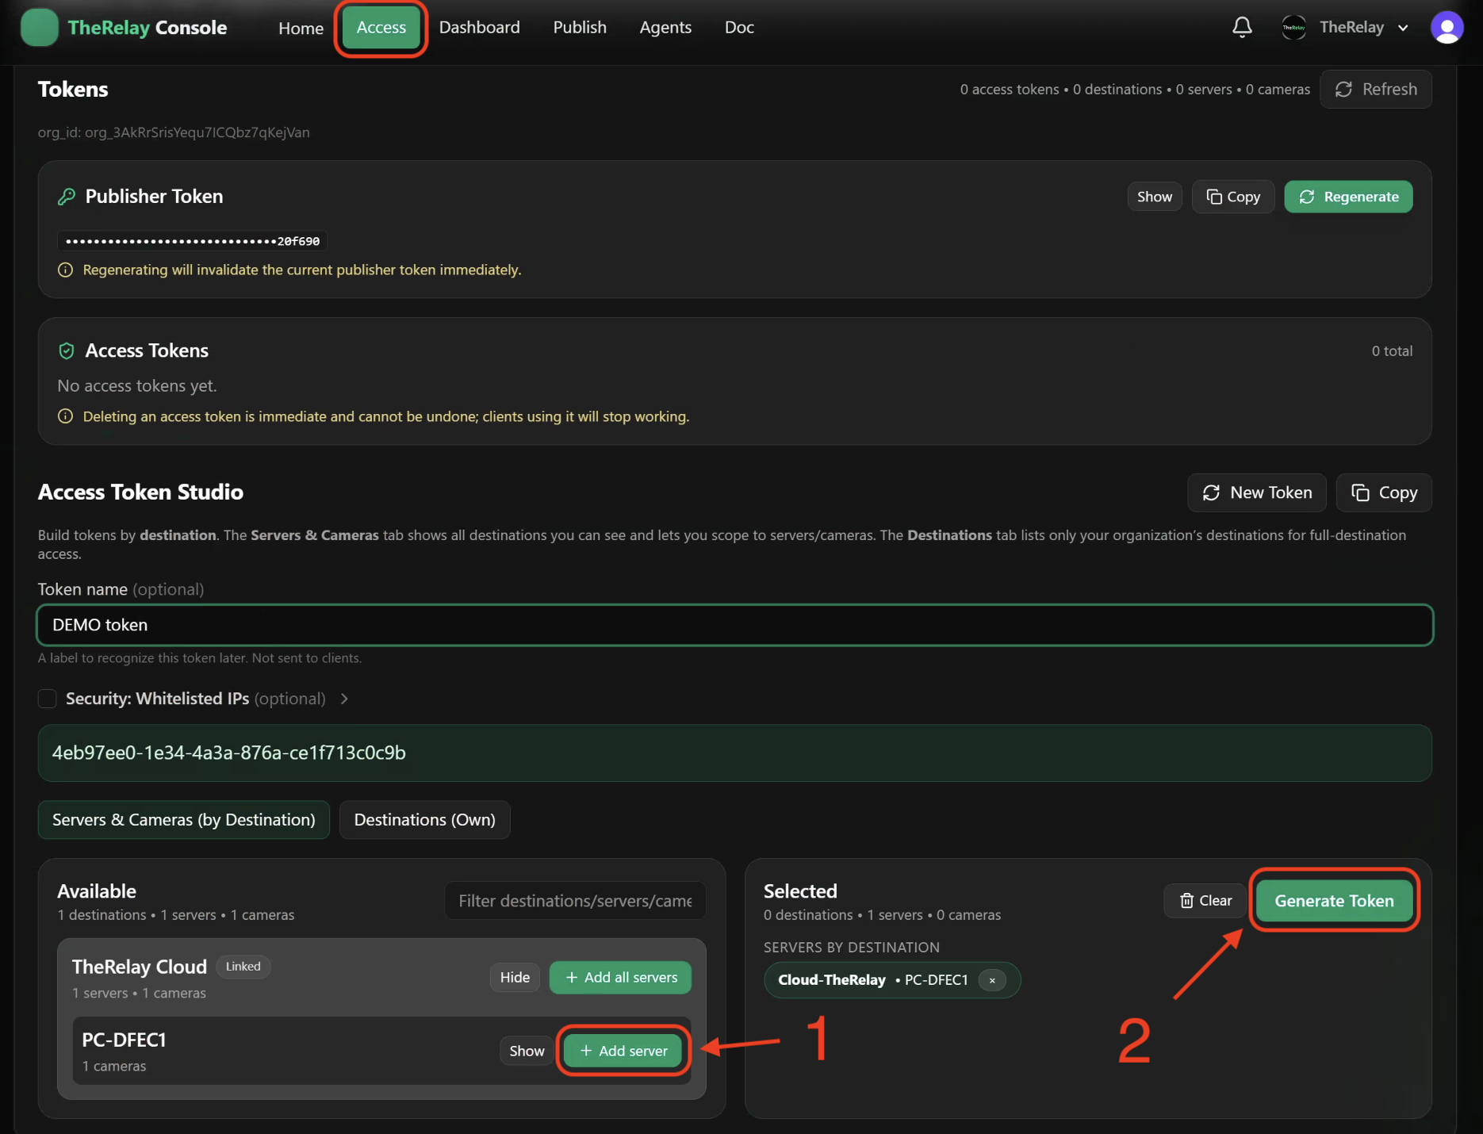
Task: Switch to Destinations (Own) tab
Action: point(424,819)
